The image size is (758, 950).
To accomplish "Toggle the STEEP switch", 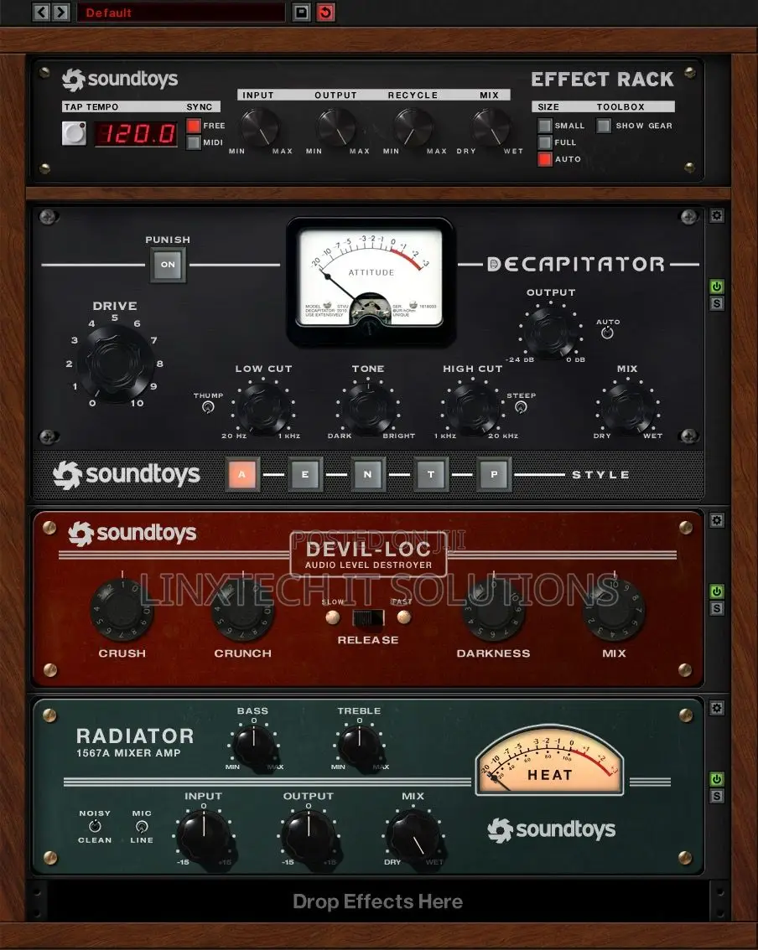I will tap(521, 407).
